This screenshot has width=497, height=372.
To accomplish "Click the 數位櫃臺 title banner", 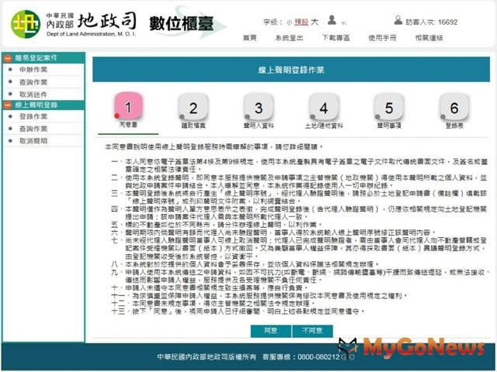I will [181, 24].
